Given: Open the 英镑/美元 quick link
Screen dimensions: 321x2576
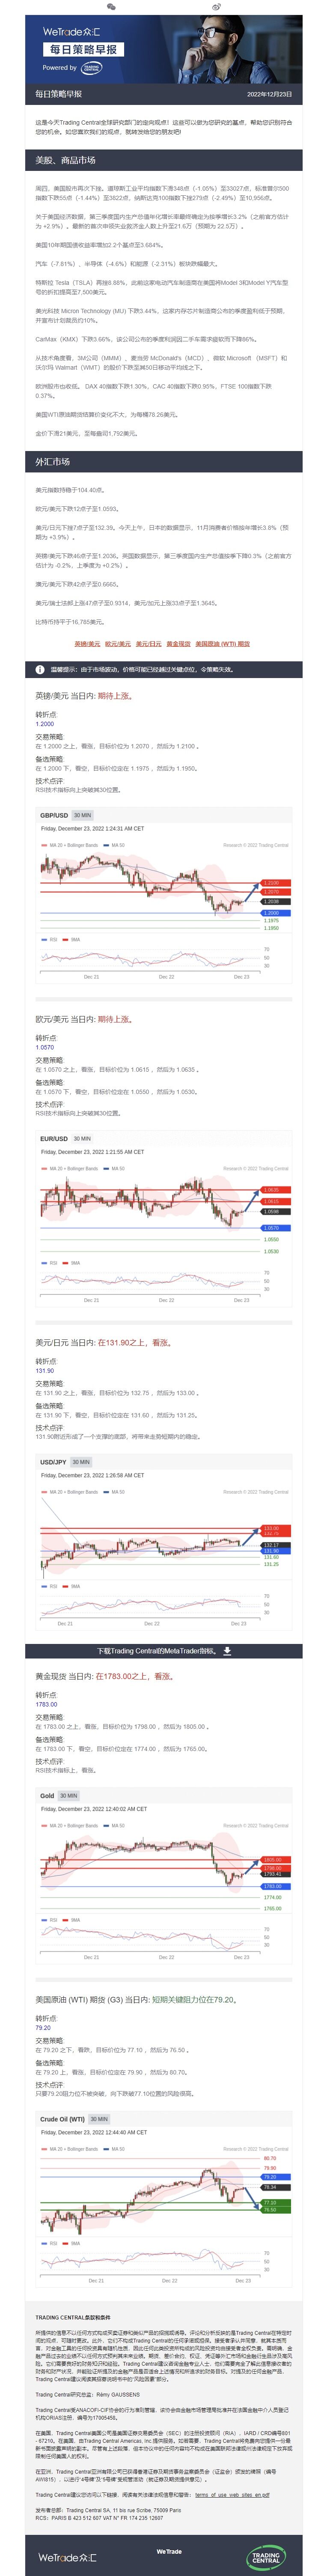Looking at the screenshot, I should (87, 644).
